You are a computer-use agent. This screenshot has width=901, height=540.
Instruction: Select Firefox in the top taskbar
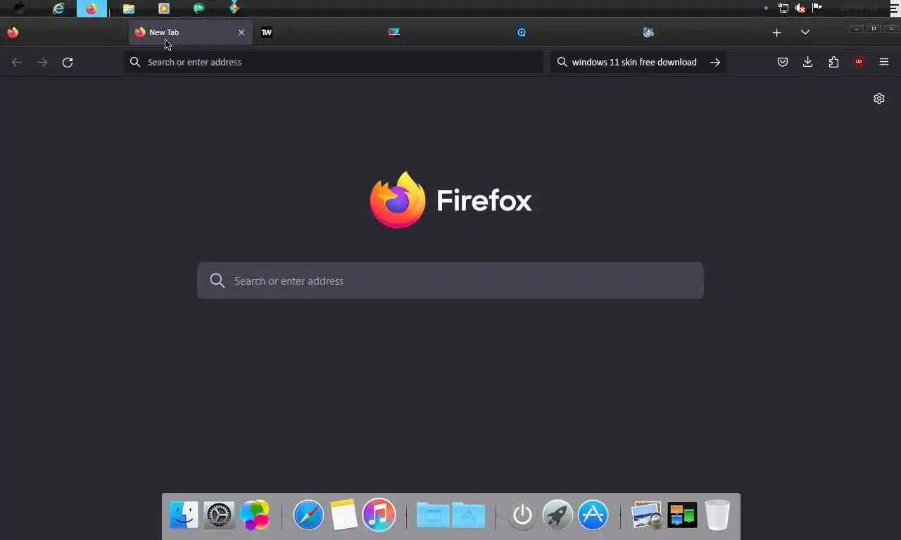(x=92, y=8)
